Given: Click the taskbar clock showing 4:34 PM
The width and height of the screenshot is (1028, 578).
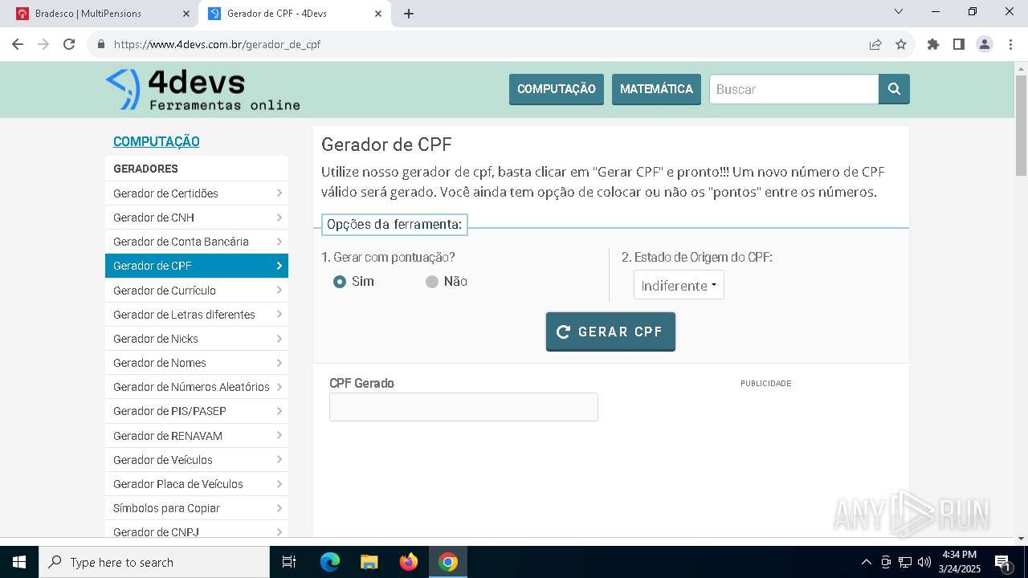Looking at the screenshot, I should tap(960, 562).
